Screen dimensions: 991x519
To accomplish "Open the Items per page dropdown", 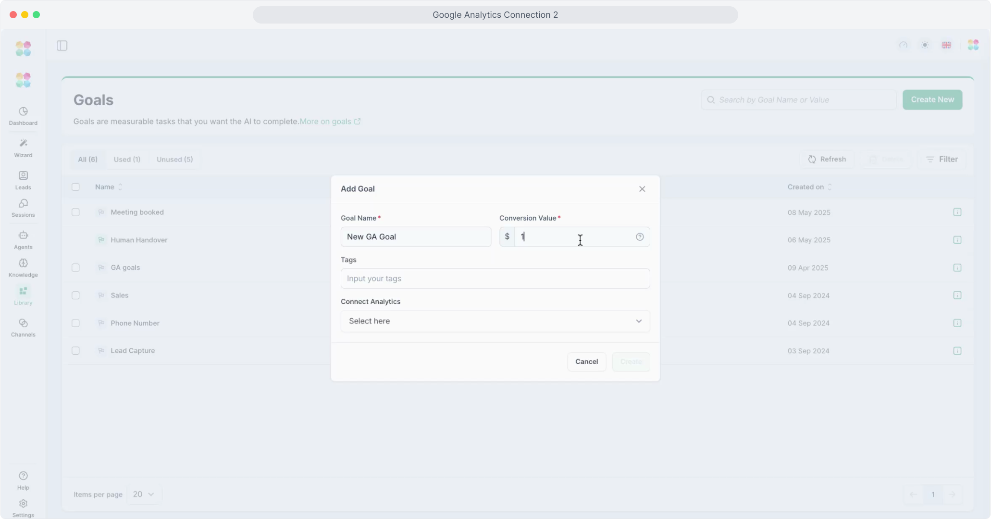I will coord(144,494).
